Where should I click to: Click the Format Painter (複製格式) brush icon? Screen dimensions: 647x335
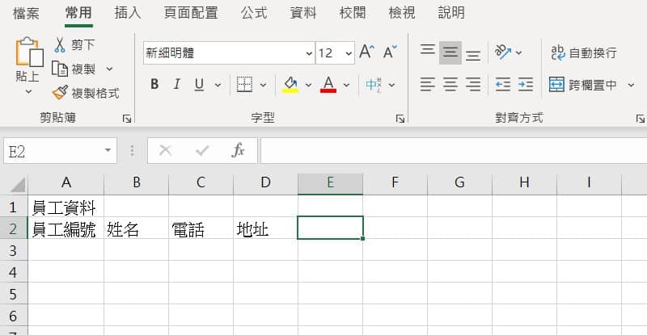click(61, 93)
